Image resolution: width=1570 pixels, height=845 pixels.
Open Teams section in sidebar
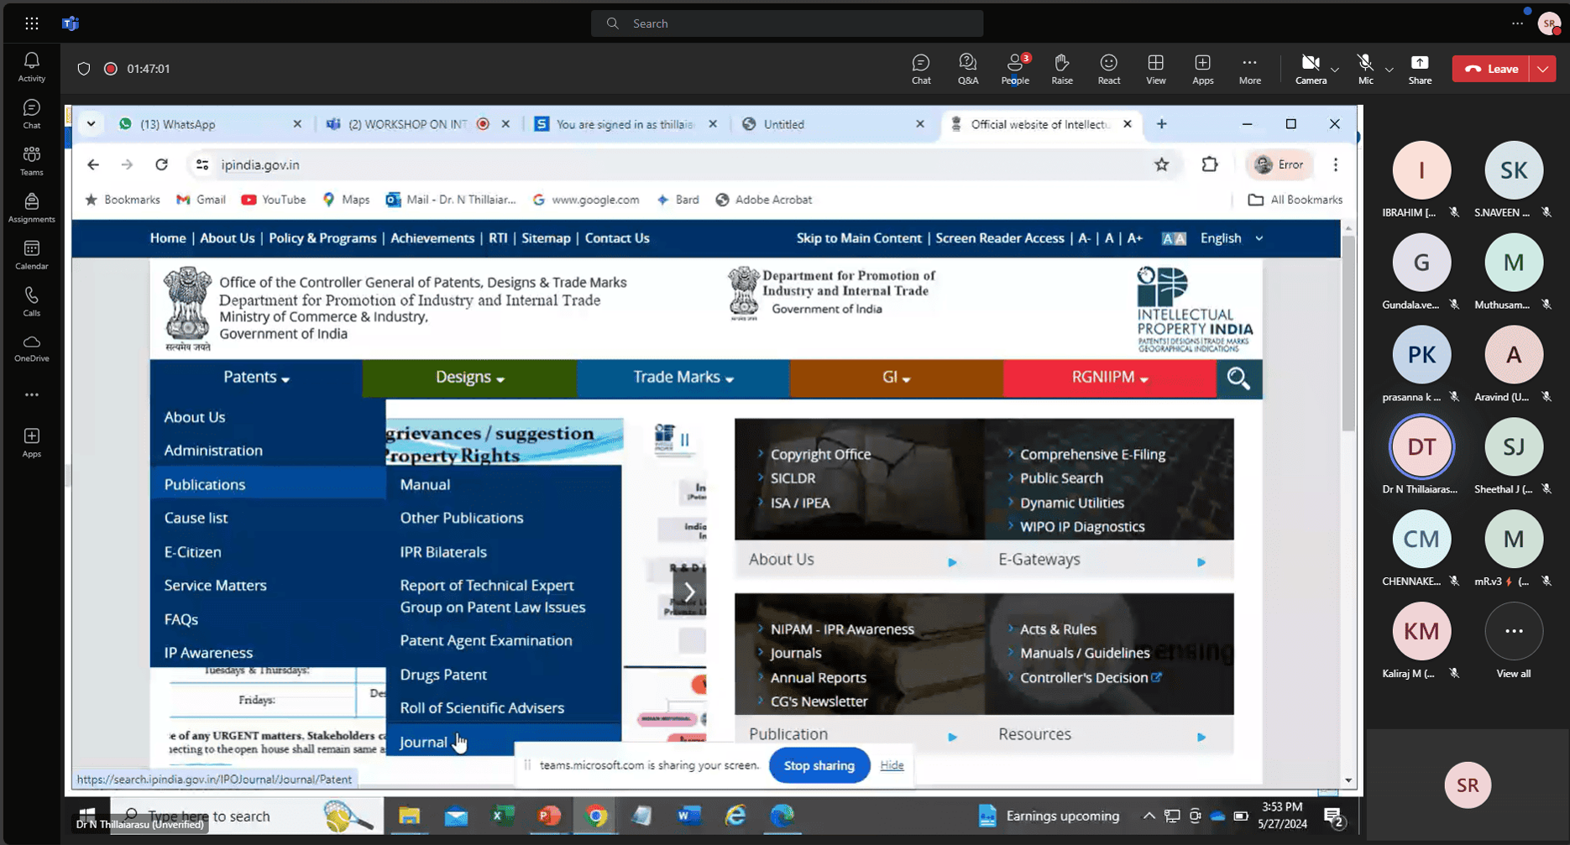pyautogui.click(x=31, y=161)
